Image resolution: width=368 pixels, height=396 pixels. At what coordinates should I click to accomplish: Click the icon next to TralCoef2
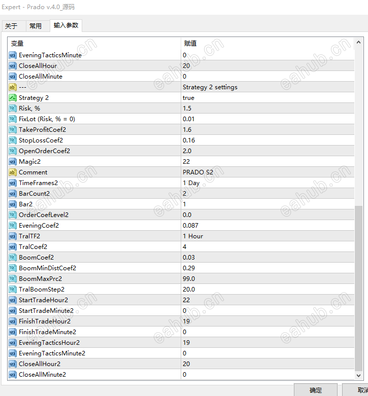13,247
